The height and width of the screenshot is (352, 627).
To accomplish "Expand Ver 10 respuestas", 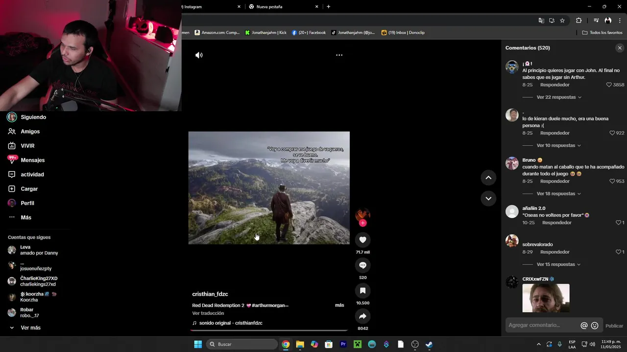I will tap(559, 146).
